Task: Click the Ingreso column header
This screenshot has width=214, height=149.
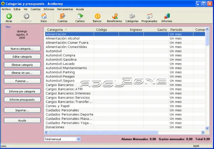Action: point(131,30)
